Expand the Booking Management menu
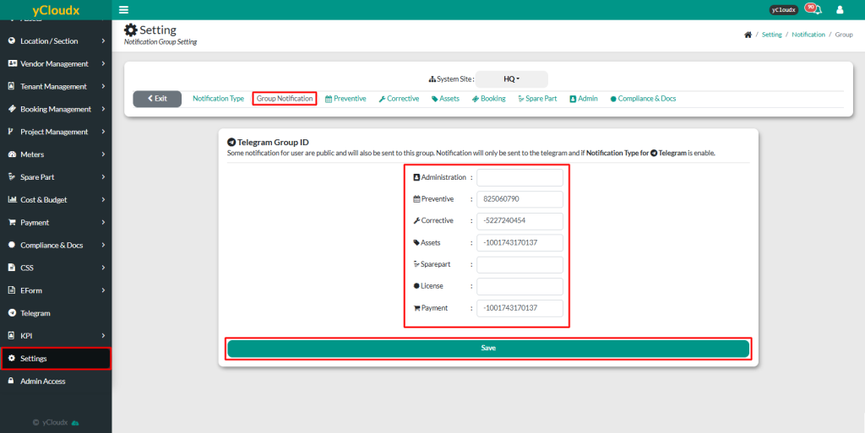 (x=55, y=109)
